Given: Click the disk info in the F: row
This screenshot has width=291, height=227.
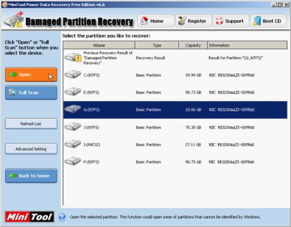Looking at the screenshot, I should tap(231, 162).
